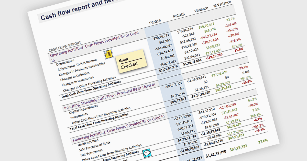Click 'Other Cash Flows from Financing Activities' label
This screenshot has height=161, width=307.
coord(112,153)
